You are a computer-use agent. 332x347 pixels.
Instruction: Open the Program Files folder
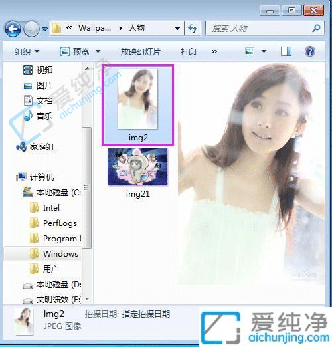55,239
